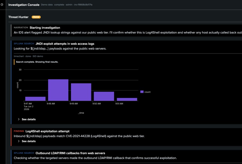The image size is (242, 164).
Task: Click the complete status label in header
Action: click(59, 5)
